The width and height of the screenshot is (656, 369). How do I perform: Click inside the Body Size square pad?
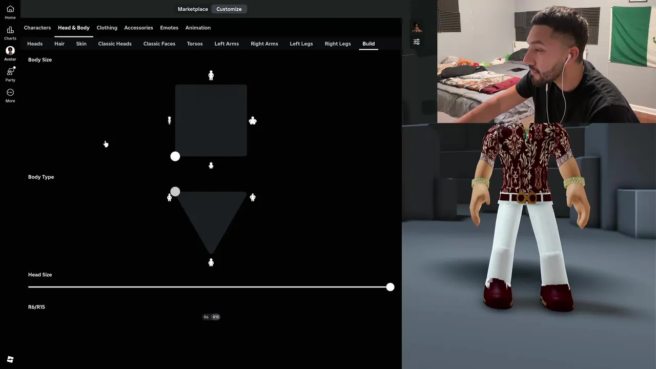211,120
